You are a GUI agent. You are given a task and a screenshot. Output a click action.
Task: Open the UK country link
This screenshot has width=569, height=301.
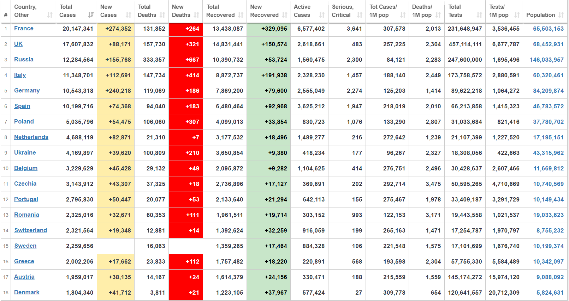point(18,44)
